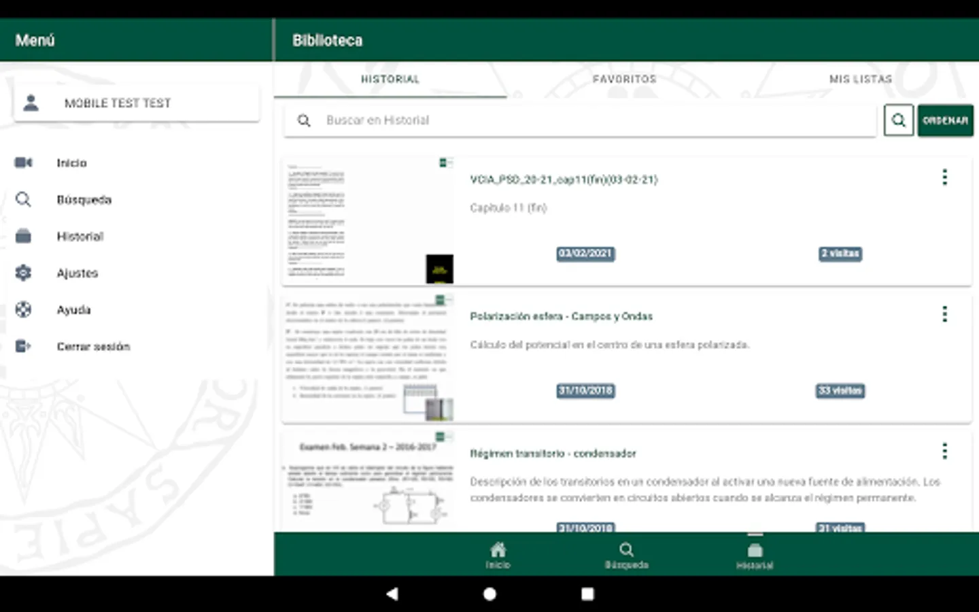Screen dimensions: 979x612
Task: Click the Cerrar sesión logout icon
Action: tap(23, 346)
